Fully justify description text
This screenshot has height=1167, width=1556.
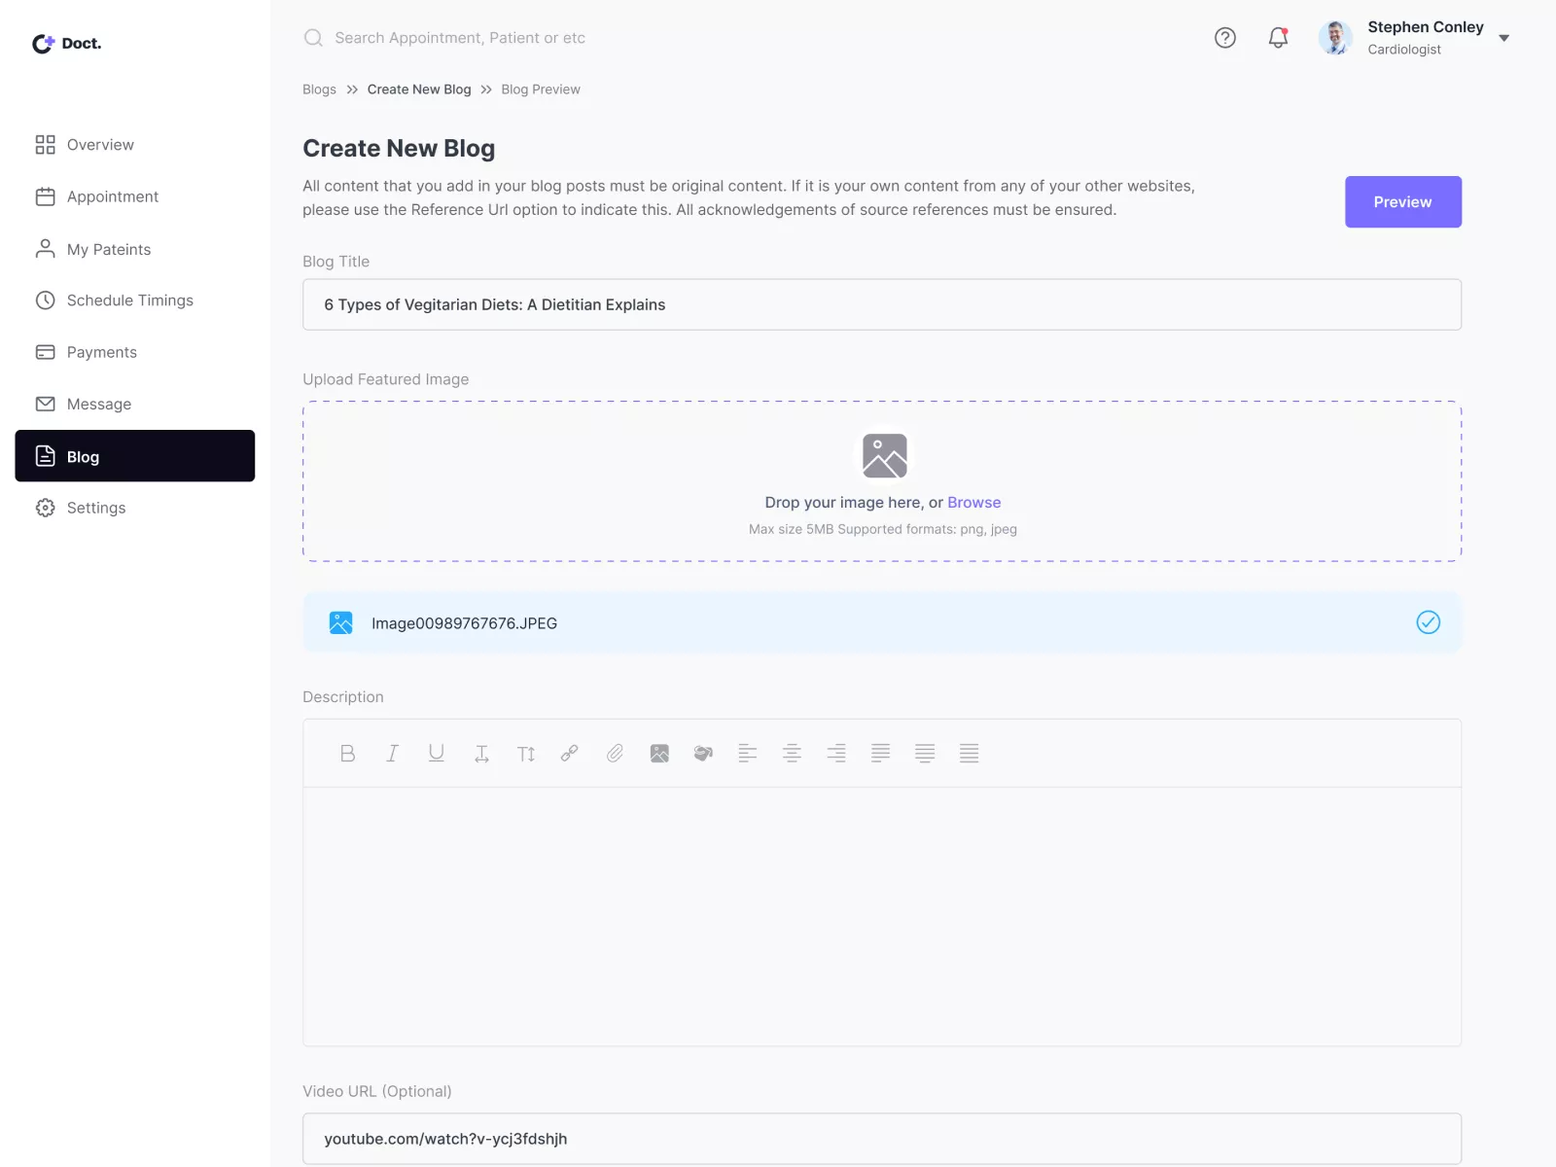(970, 754)
